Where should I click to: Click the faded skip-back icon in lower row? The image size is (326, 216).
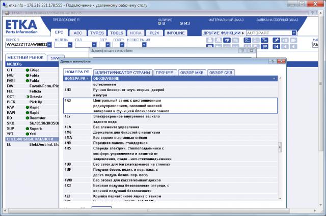click(x=285, y=46)
